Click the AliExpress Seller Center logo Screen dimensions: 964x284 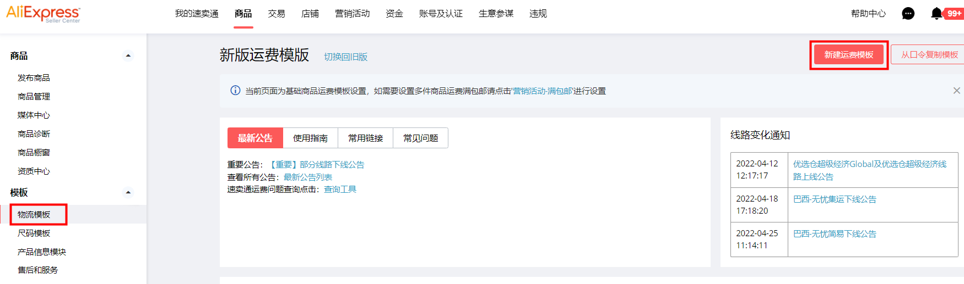click(x=43, y=14)
